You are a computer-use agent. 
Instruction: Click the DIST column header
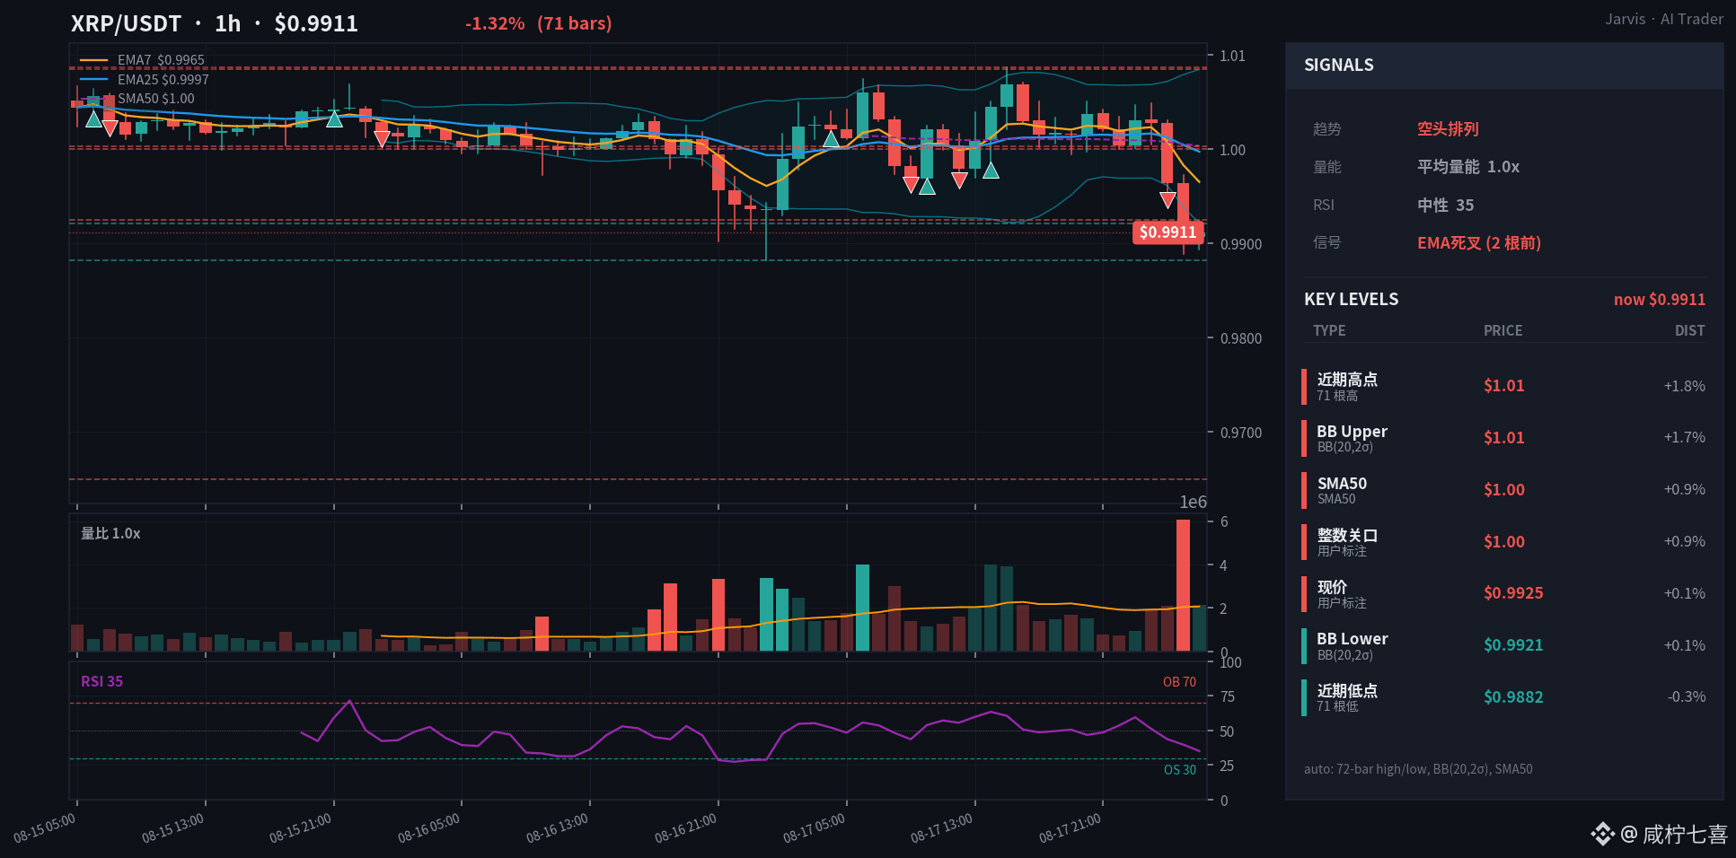pos(1689,330)
